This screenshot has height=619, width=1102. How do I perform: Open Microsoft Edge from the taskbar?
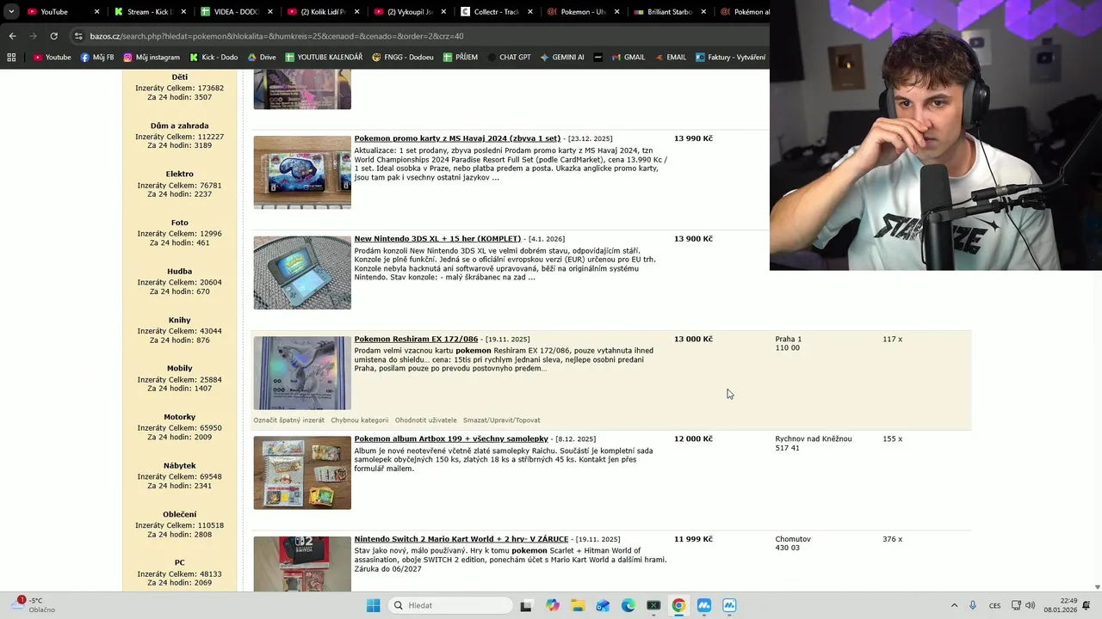click(x=628, y=605)
